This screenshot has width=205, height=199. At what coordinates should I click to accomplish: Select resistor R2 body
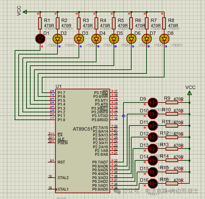(57, 23)
